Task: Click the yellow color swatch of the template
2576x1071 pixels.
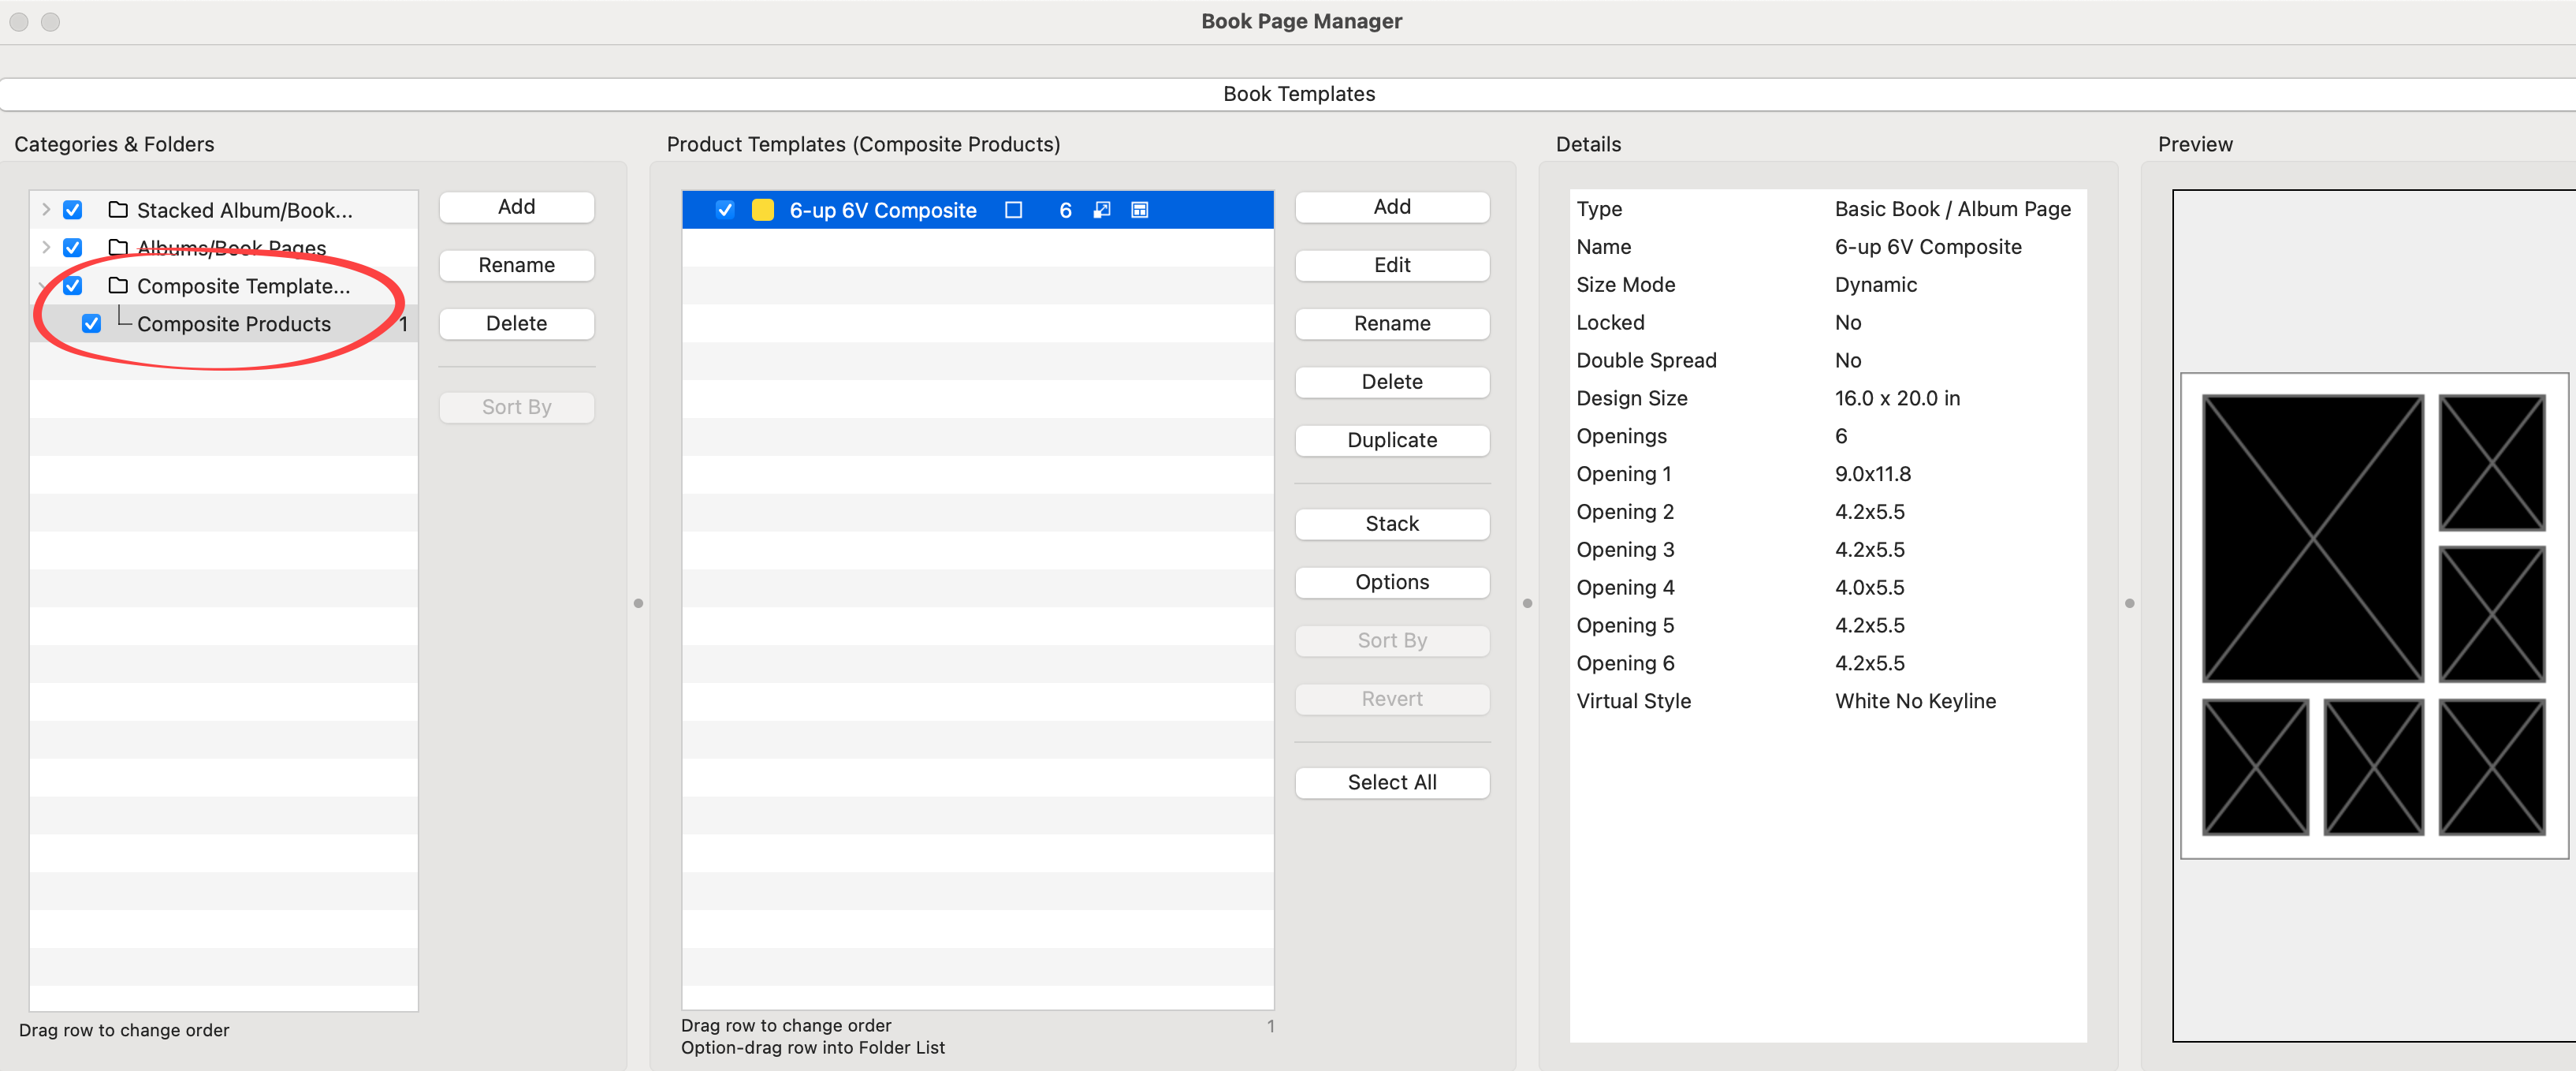Action: coord(762,211)
